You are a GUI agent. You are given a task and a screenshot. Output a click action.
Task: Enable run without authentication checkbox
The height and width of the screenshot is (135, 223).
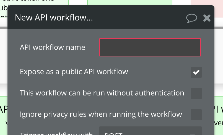pos(196,94)
